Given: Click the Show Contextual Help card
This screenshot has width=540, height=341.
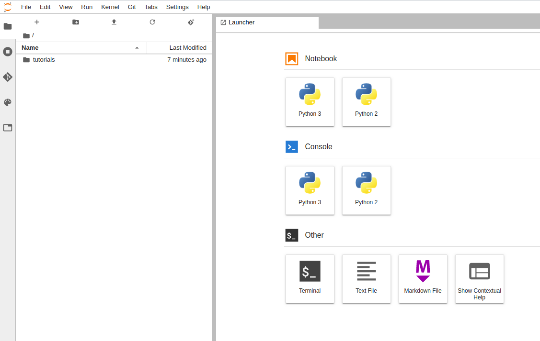Looking at the screenshot, I should [x=479, y=279].
